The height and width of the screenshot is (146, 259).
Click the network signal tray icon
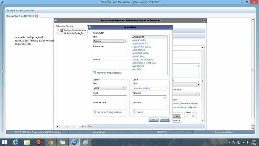243,142
